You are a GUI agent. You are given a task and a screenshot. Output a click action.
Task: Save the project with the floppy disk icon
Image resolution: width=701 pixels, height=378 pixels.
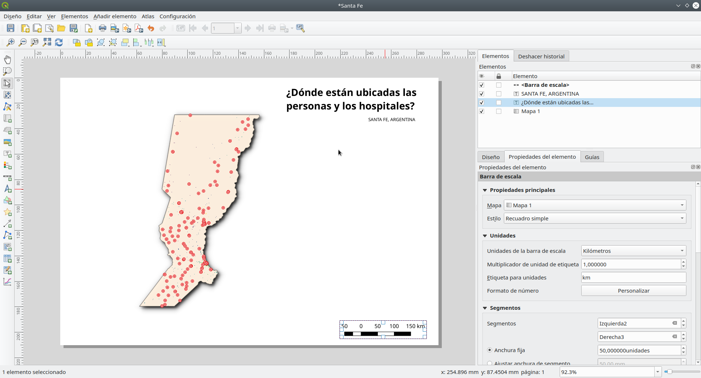[11, 28]
